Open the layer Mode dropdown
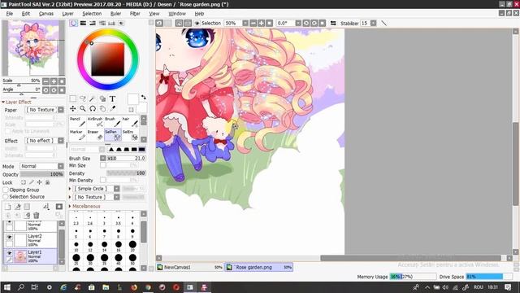520x293 pixels. point(41,166)
